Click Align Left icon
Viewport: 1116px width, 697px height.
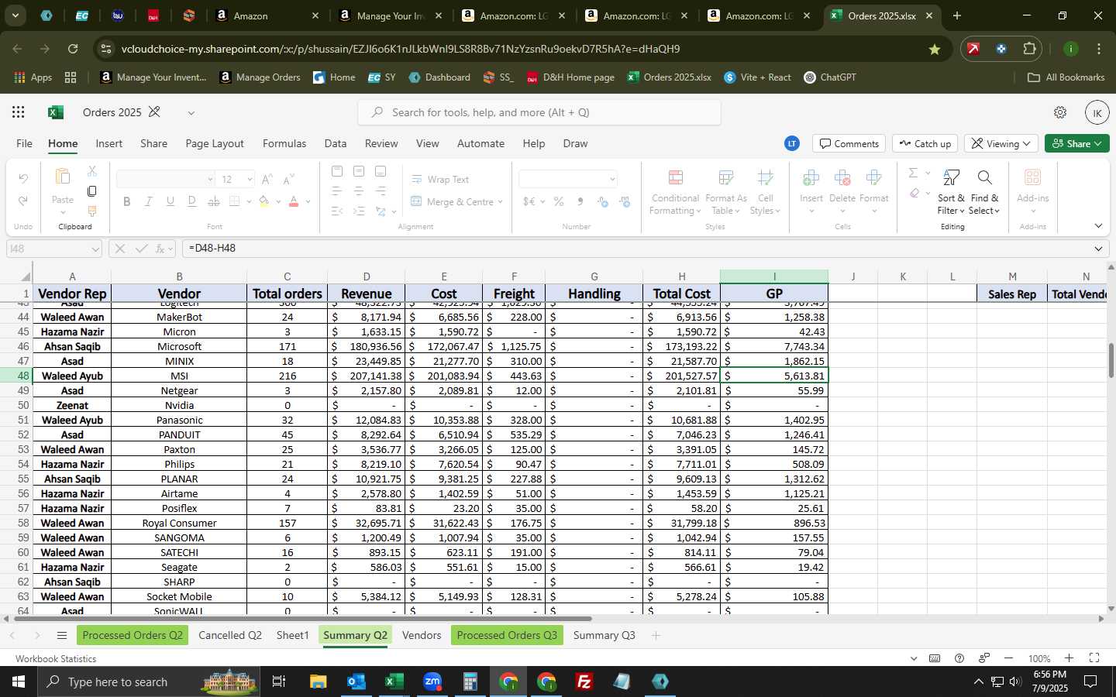(x=336, y=191)
